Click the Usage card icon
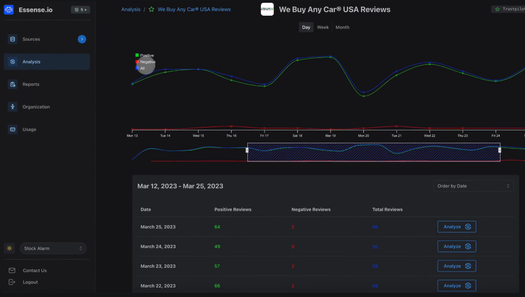 click(13, 129)
